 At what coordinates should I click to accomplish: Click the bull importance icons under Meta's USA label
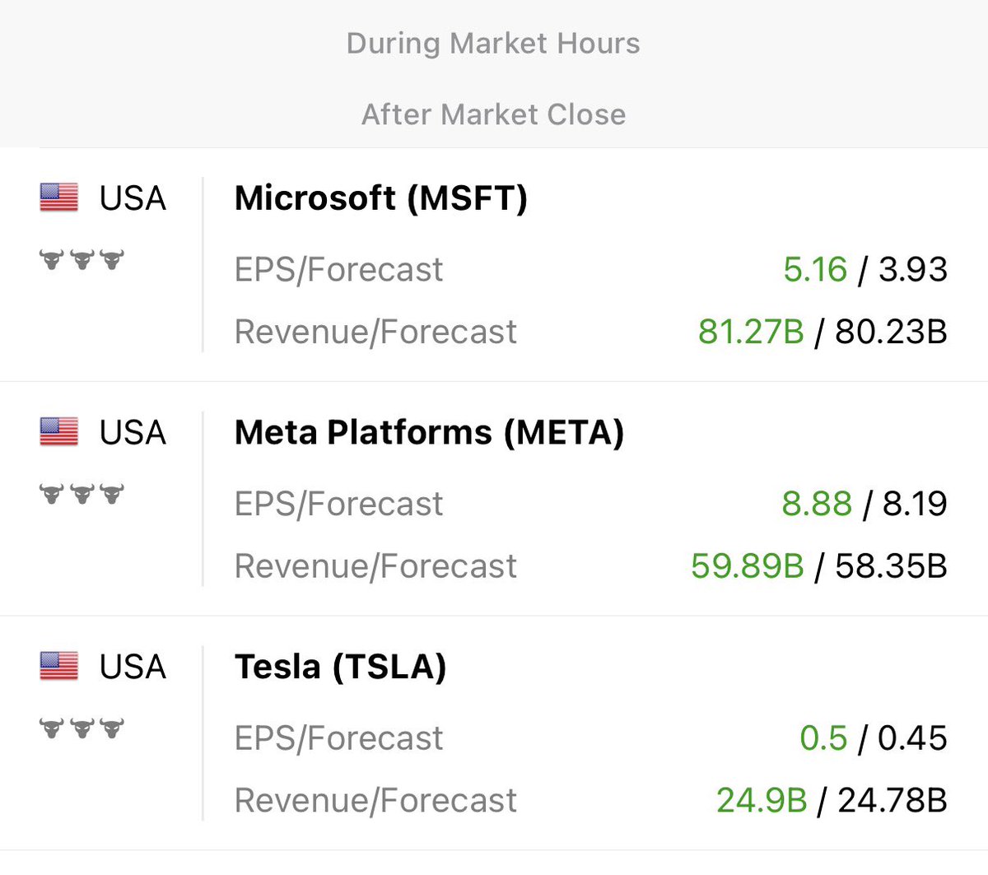point(82,494)
